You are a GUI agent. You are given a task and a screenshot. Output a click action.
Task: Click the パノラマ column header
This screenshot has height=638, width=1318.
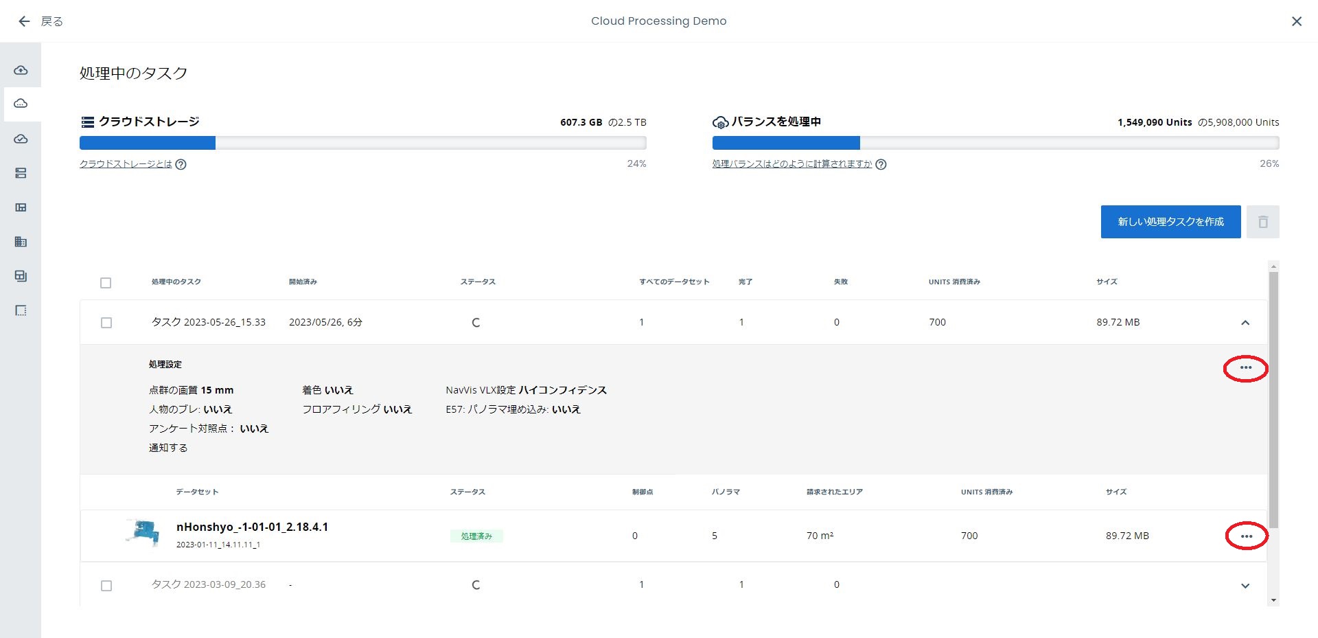pyautogui.click(x=726, y=492)
